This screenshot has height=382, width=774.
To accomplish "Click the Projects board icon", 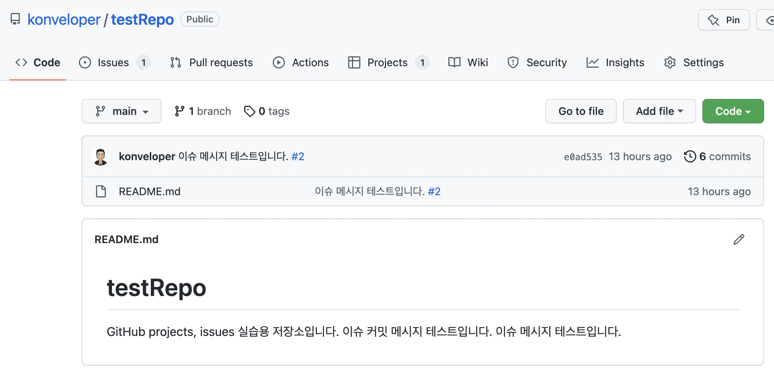I will tap(354, 62).
